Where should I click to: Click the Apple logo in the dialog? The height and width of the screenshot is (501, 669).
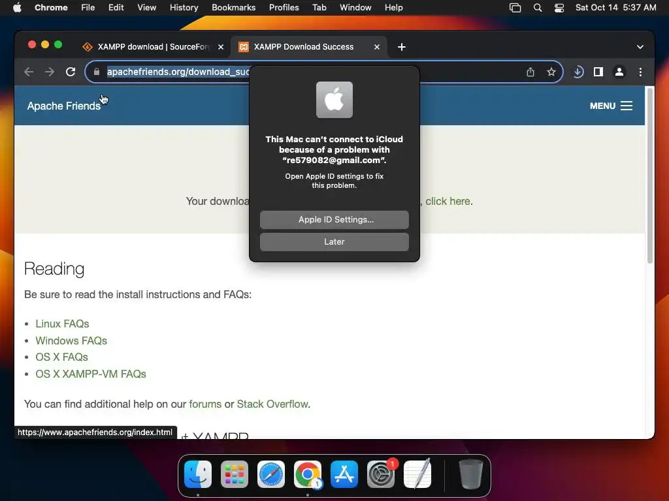[x=334, y=100]
